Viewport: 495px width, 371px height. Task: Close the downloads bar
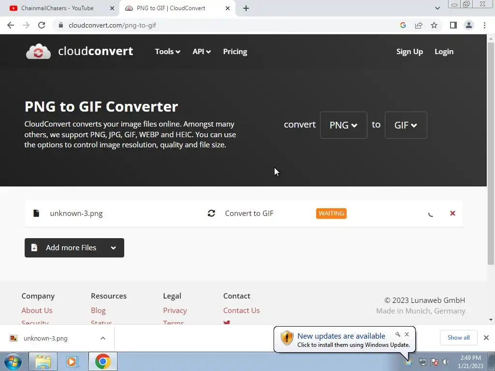tap(486, 338)
